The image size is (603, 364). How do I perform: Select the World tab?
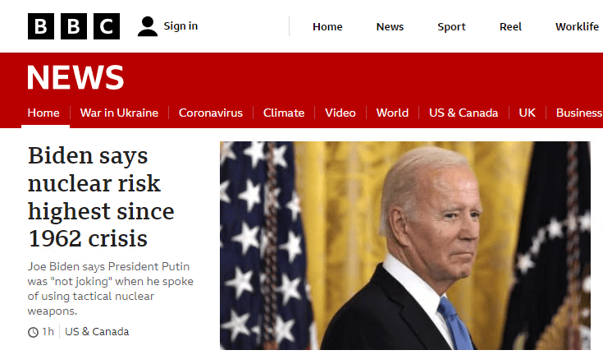pos(392,113)
